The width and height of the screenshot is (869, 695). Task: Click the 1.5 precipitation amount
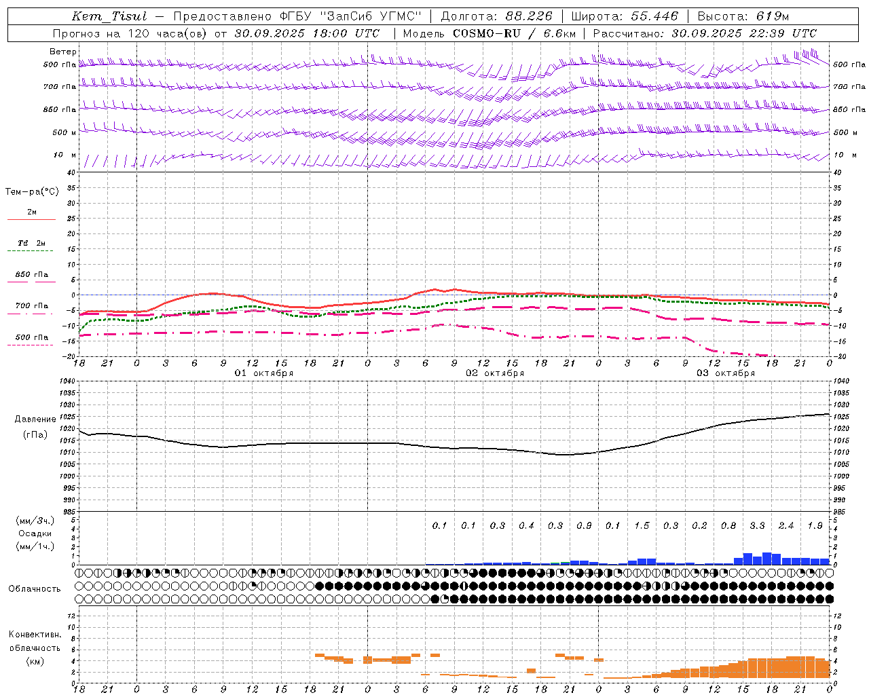pyautogui.click(x=642, y=526)
